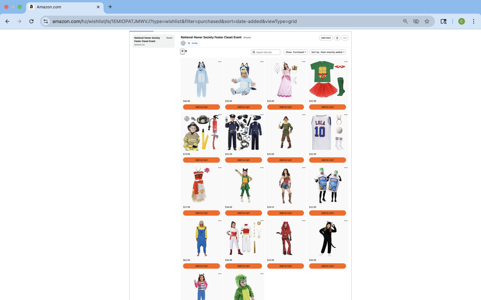Add the $62.99 Minion costume to cart
Image resolution: width=481 pixels, height=300 pixels.
coord(201,266)
